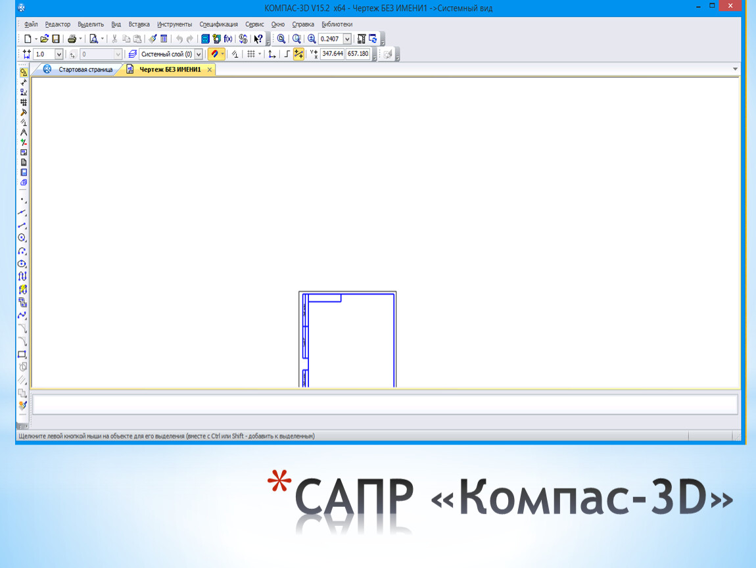Select the Line segment tool
The height and width of the screenshot is (568, 756).
coord(22,225)
